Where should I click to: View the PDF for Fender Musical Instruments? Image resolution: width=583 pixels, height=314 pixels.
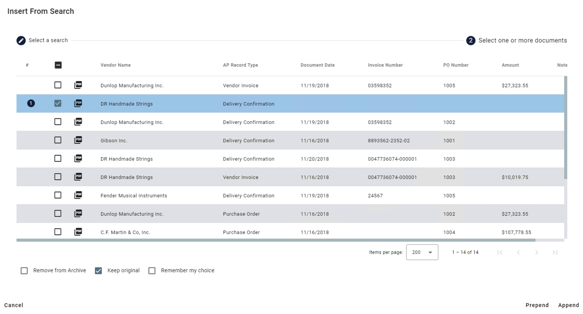pos(78,195)
